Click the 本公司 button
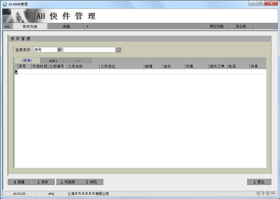 (241, 26)
